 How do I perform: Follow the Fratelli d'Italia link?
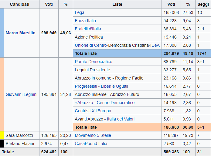(x=88, y=29)
